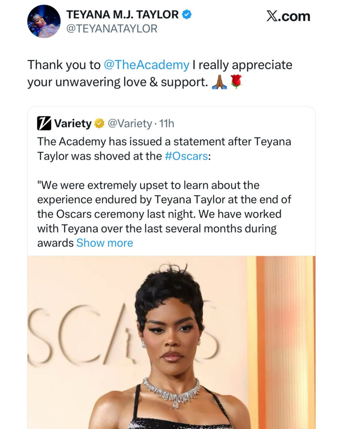Open the @Variety handle
343x429 pixels.
pyautogui.click(x=130, y=124)
